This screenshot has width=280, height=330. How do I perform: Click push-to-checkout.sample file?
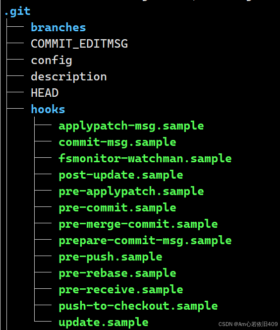tap(138, 306)
